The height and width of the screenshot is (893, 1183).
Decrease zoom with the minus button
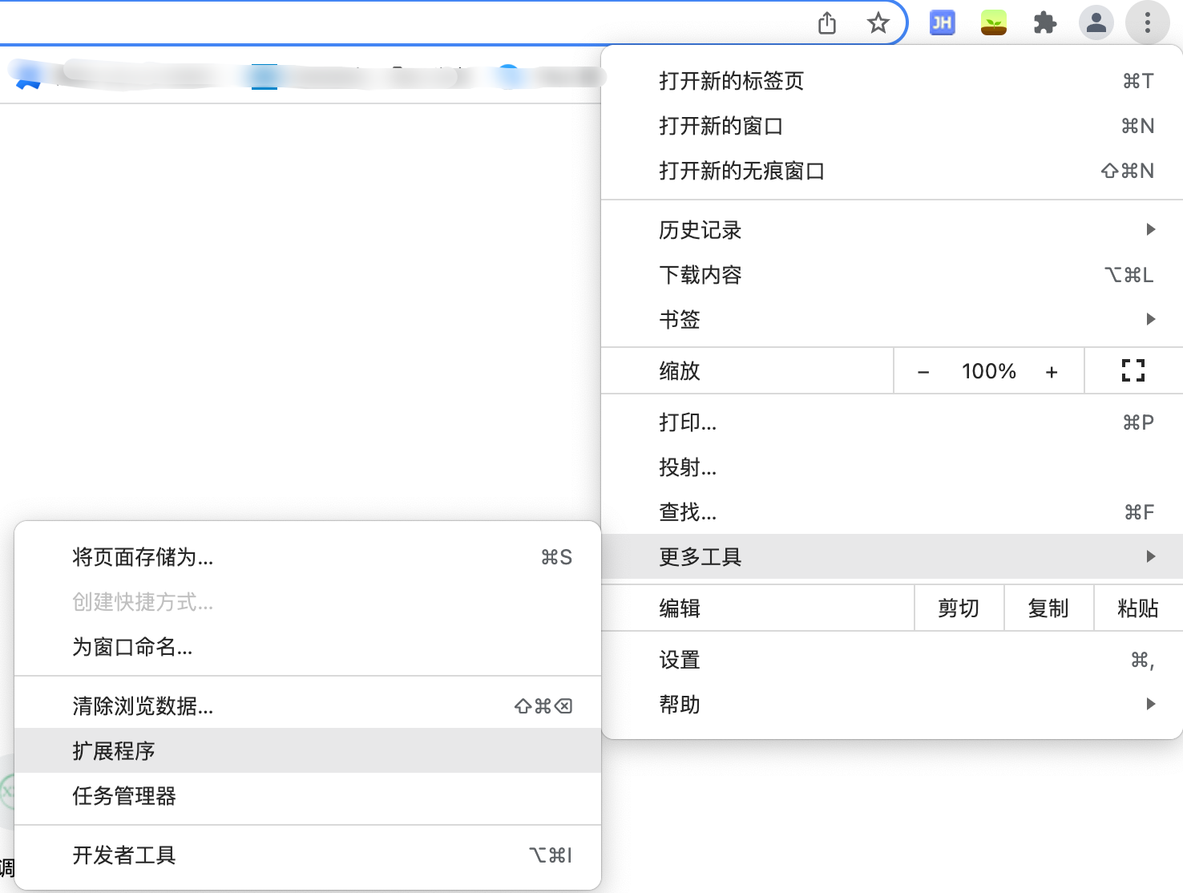click(923, 372)
